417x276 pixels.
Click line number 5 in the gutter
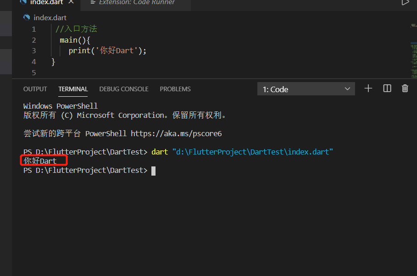pyautogui.click(x=34, y=72)
